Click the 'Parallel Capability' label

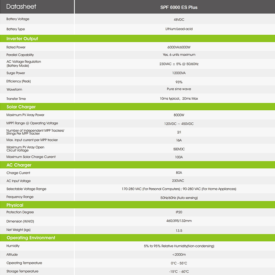click(x=20, y=55)
